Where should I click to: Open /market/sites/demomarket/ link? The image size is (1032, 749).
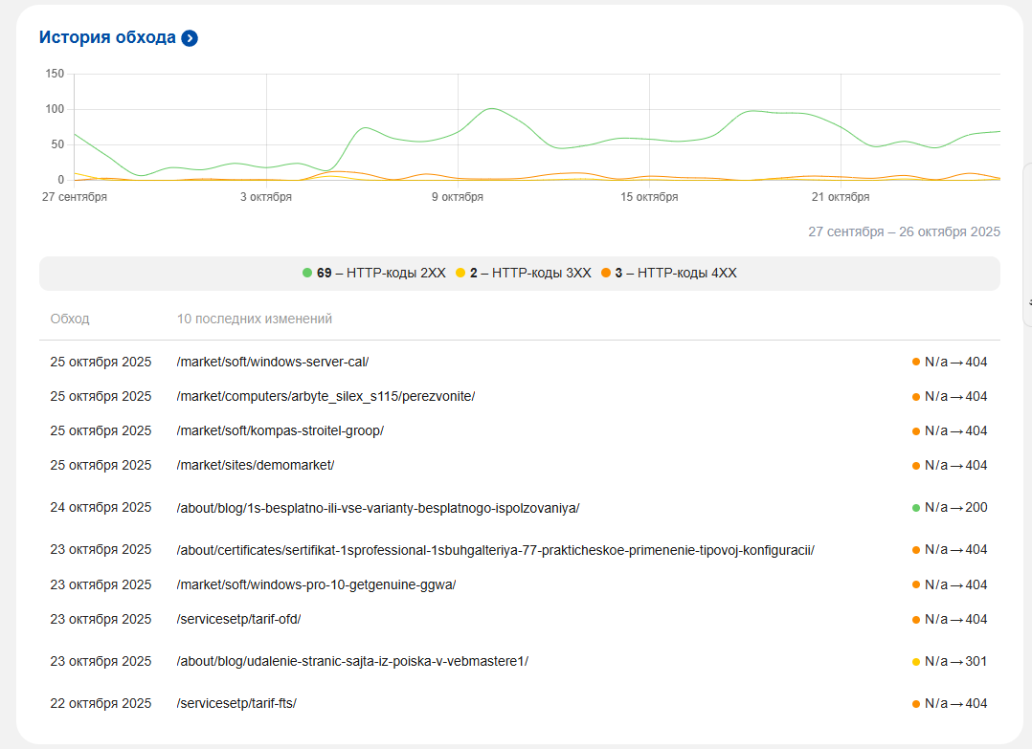coord(256,465)
